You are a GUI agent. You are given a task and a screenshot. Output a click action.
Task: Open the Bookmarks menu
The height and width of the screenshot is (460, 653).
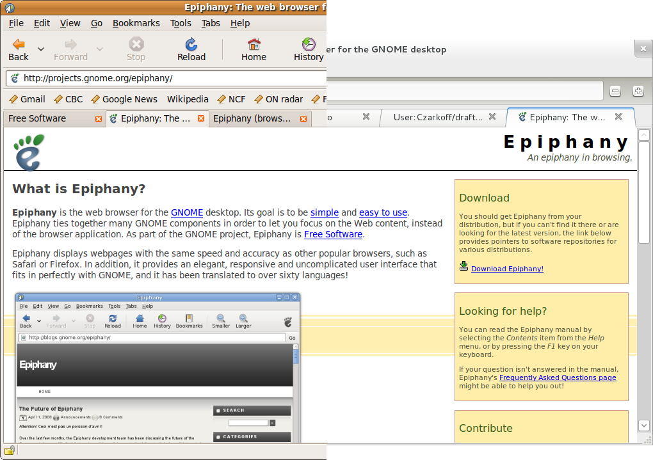[136, 23]
